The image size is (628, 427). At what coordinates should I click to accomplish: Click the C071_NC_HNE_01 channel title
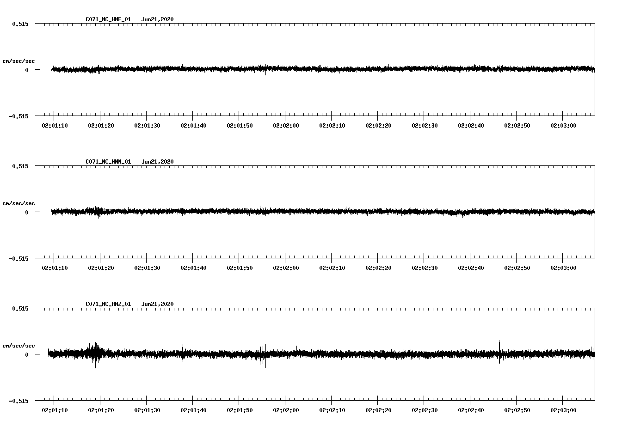point(108,19)
